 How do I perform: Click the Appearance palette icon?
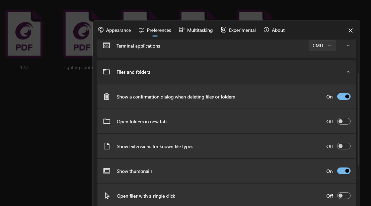coord(101,30)
